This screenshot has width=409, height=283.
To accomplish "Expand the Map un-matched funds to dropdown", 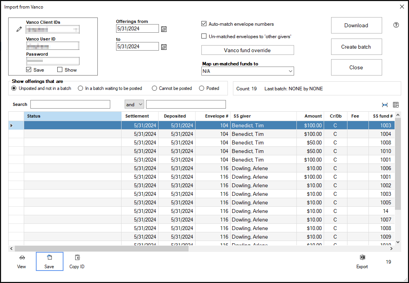I will click(x=290, y=71).
